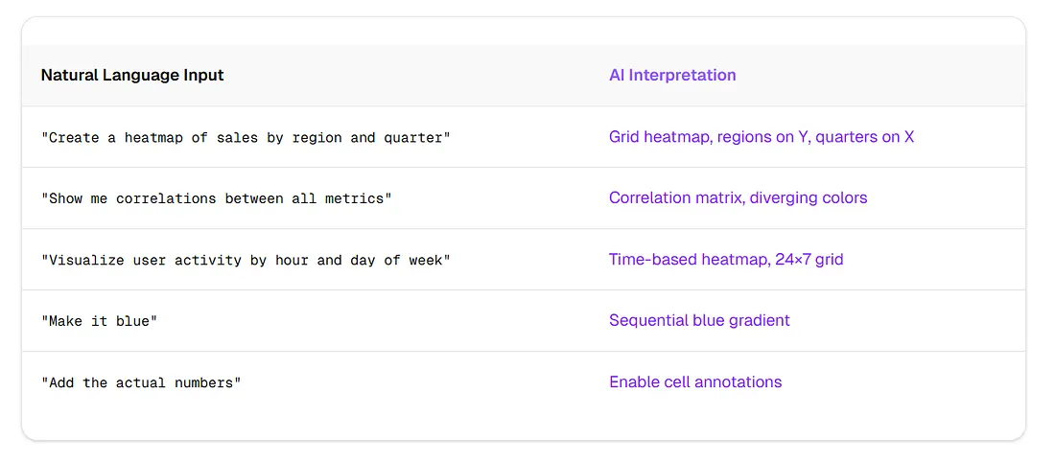Open the Grid heatmap interpretation link
Image resolution: width=1055 pixels, height=462 pixels.
(x=762, y=137)
